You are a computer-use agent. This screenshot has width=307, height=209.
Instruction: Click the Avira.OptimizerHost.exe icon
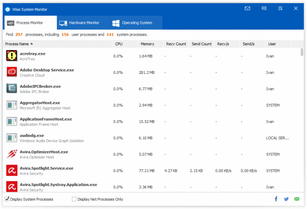click(12, 154)
